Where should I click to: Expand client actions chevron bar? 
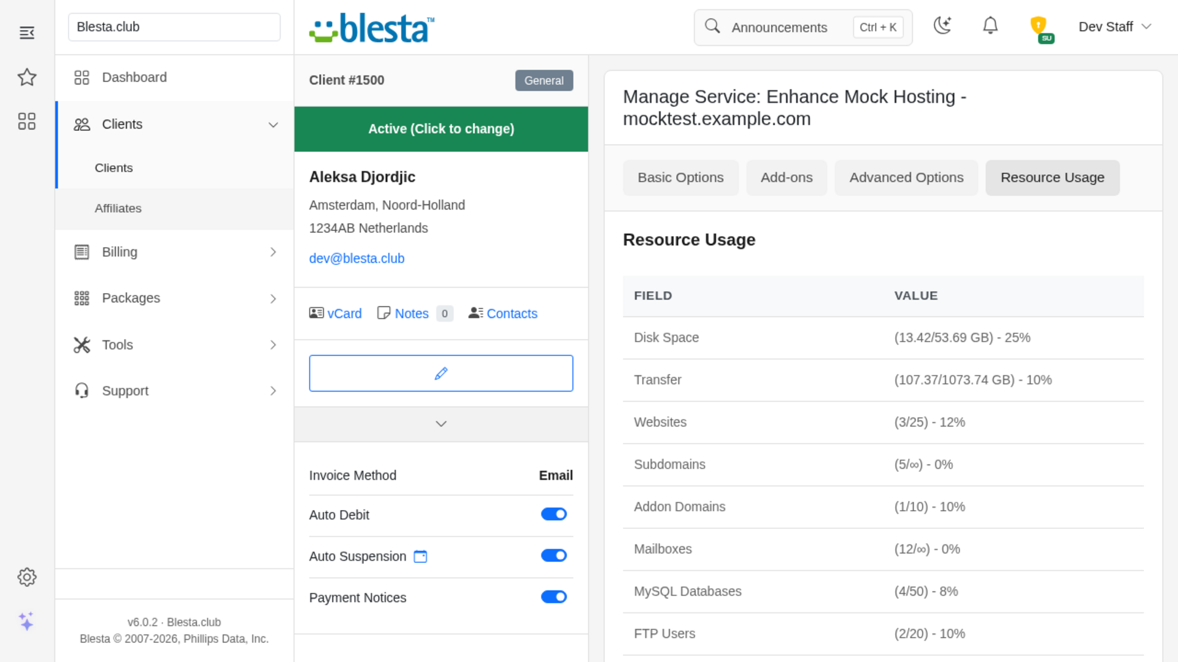(x=441, y=424)
